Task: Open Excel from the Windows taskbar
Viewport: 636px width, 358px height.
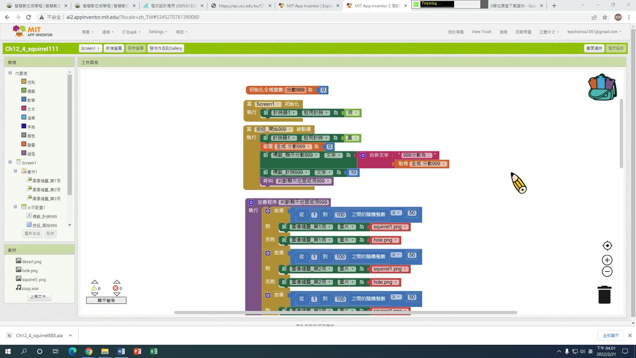Action: (153, 351)
